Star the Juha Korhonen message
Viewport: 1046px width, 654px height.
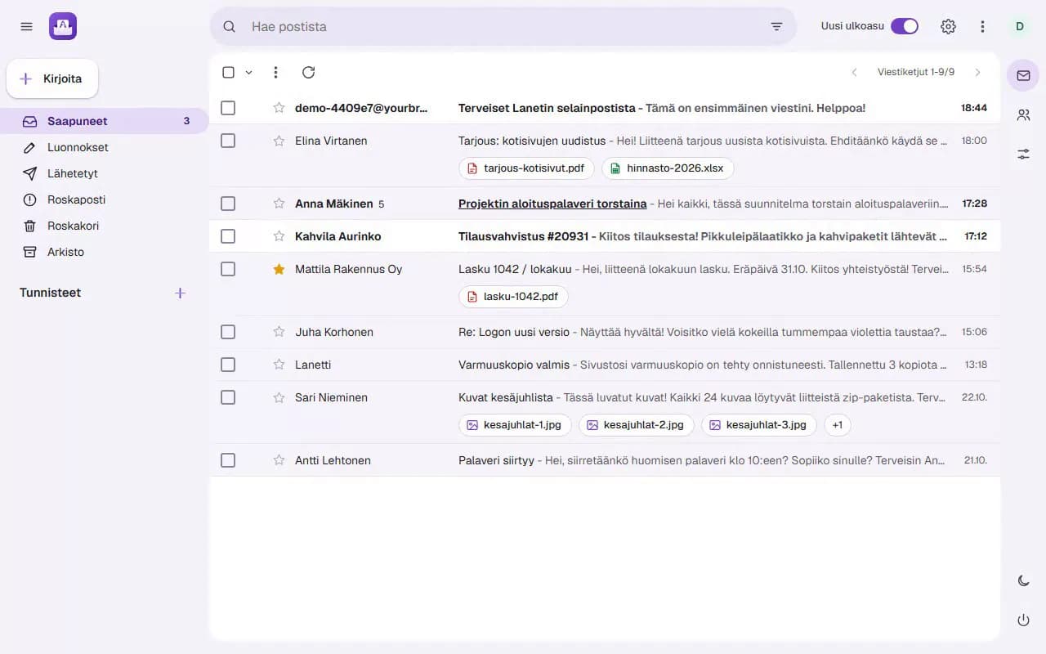pyautogui.click(x=279, y=332)
